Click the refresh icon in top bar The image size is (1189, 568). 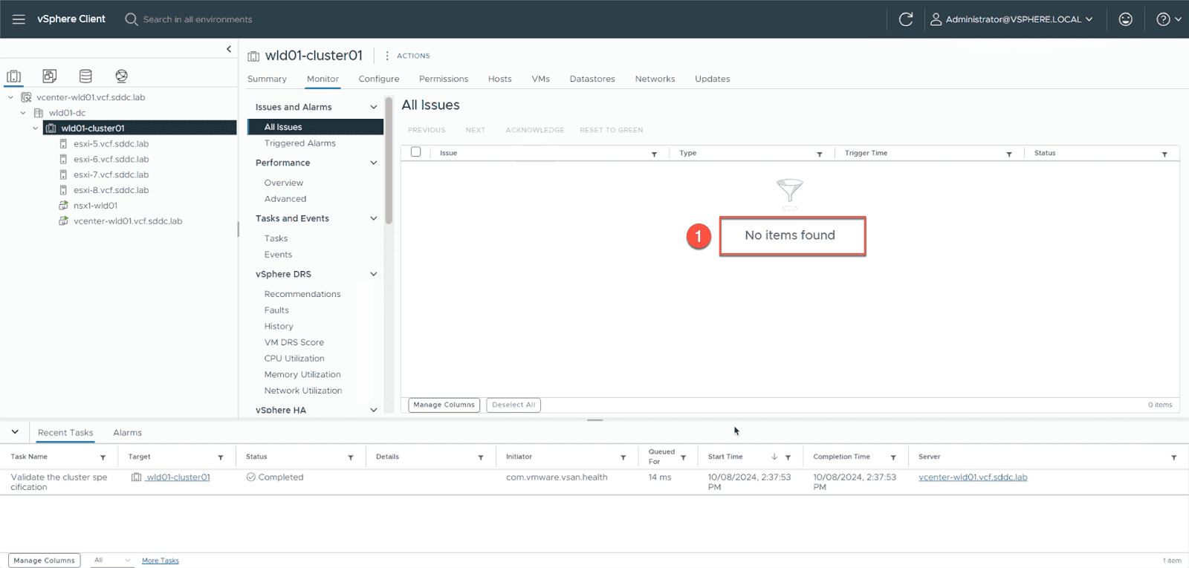[x=905, y=19]
